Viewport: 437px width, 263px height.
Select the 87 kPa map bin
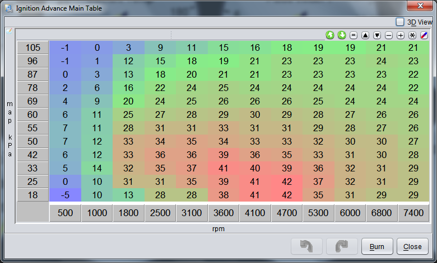33,74
